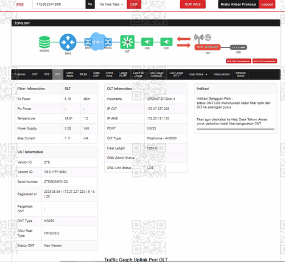Click the ONU Link Status LOS value
The image size is (285, 262).
[x=150, y=168]
